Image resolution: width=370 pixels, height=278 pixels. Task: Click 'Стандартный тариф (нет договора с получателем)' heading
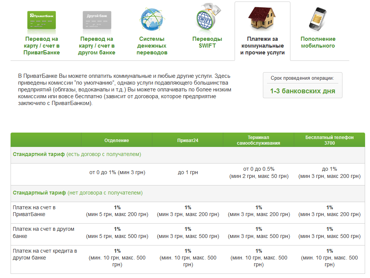click(78, 193)
